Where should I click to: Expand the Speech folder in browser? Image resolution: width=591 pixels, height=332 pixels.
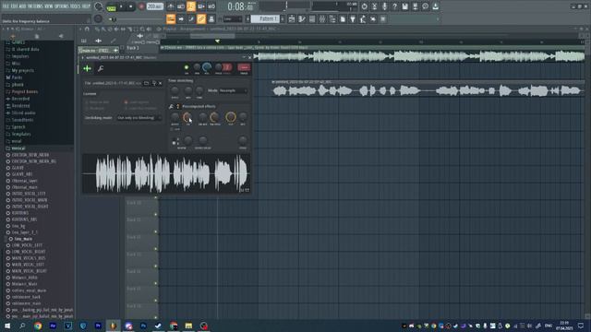[x=18, y=127]
